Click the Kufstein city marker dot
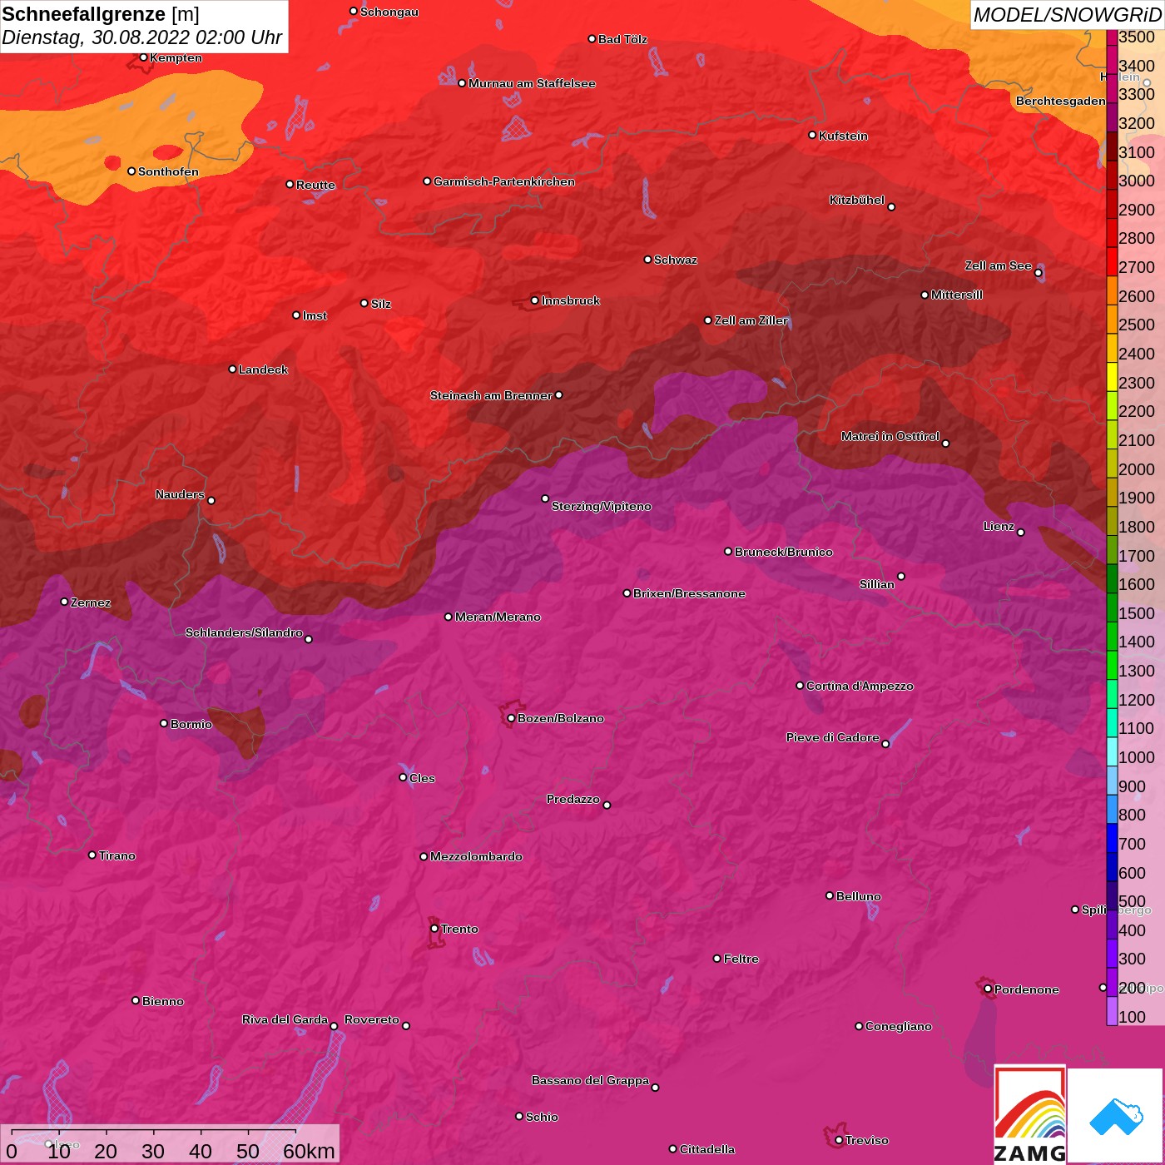 (812, 135)
